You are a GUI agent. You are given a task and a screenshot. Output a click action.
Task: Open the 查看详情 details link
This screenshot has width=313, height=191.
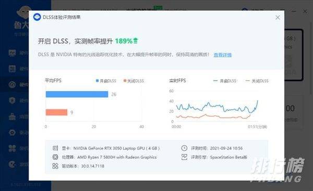222,55
